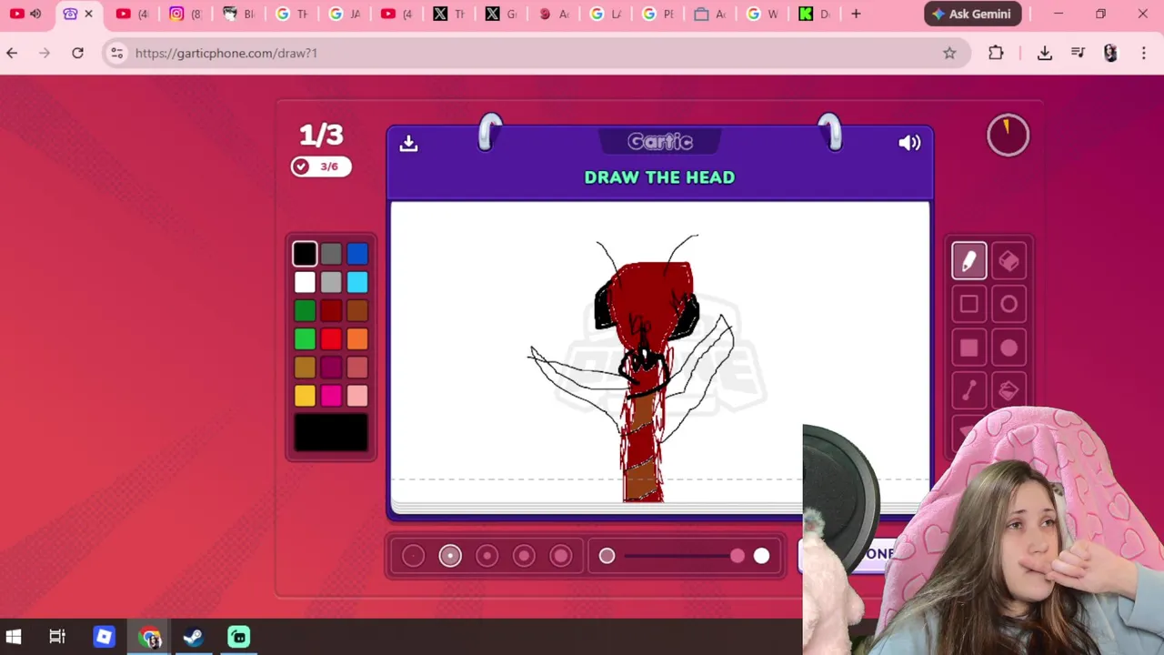The height and width of the screenshot is (655, 1164).
Task: Select the empty ellipse shape tool
Action: (x=1008, y=305)
